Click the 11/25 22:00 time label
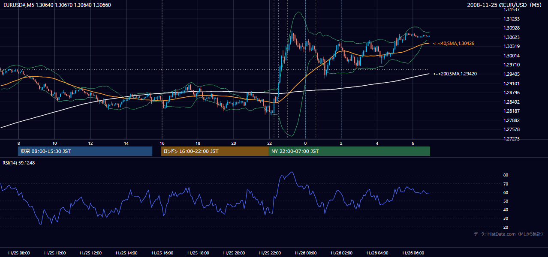Image resolution: width=548 pixels, height=257 pixels. pos(269,253)
